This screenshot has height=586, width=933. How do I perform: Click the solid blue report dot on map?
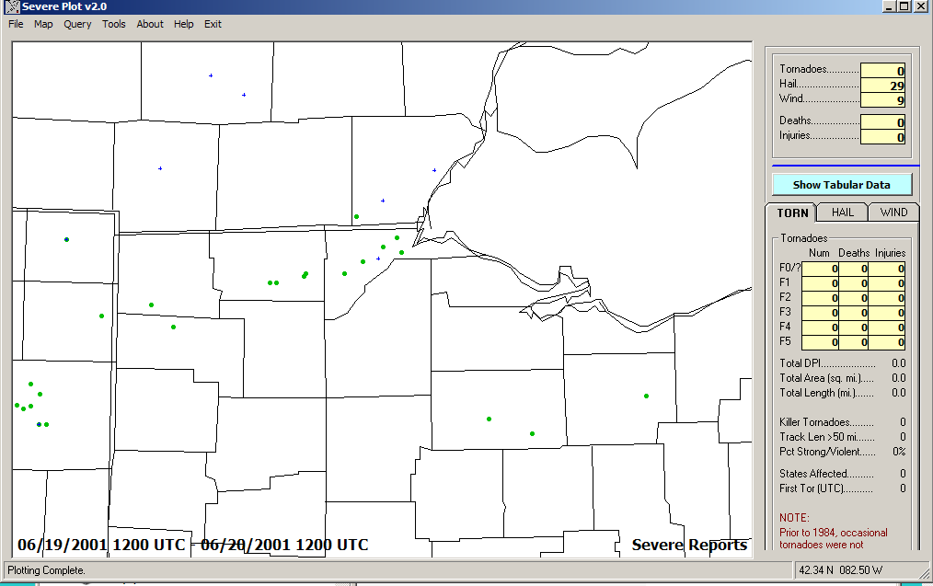[x=66, y=239]
